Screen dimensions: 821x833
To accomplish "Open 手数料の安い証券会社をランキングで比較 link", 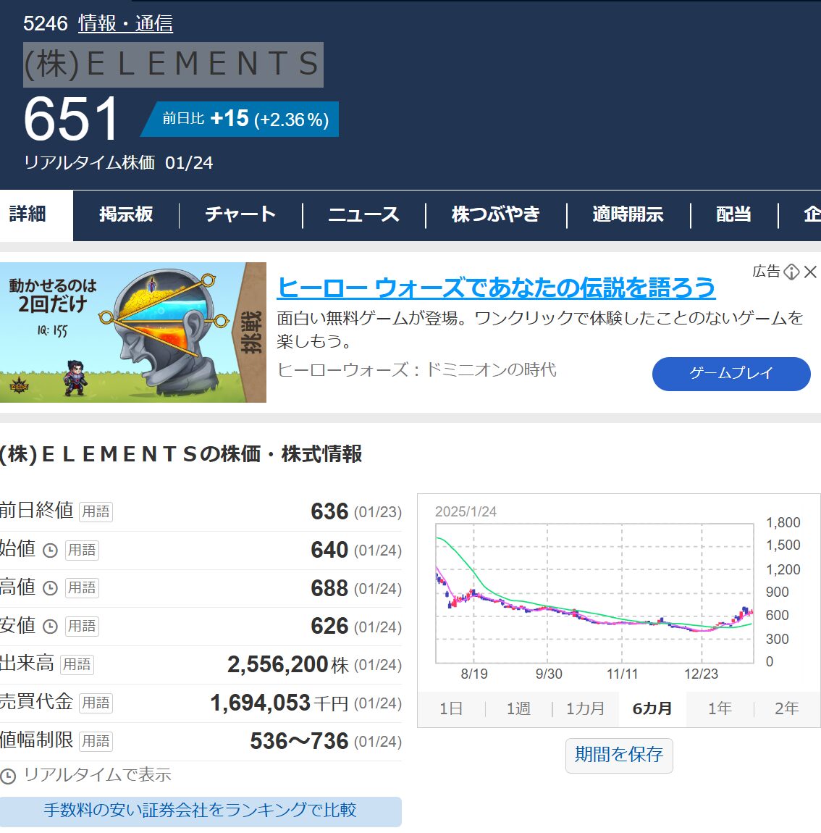I will point(201,811).
